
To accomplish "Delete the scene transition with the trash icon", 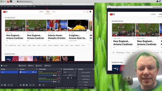I will (x=71, y=78).
